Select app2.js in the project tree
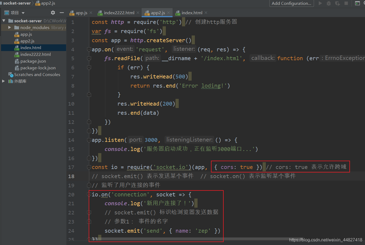This screenshot has width=365, height=245. coord(27,41)
